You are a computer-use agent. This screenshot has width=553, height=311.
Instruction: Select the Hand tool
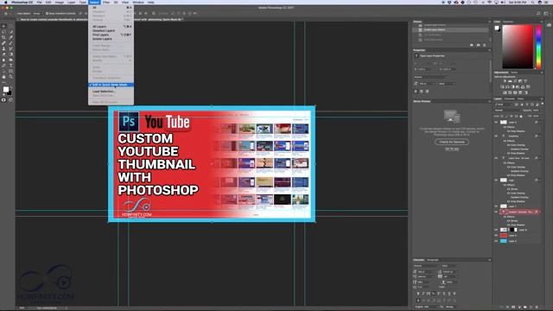pos(3,77)
